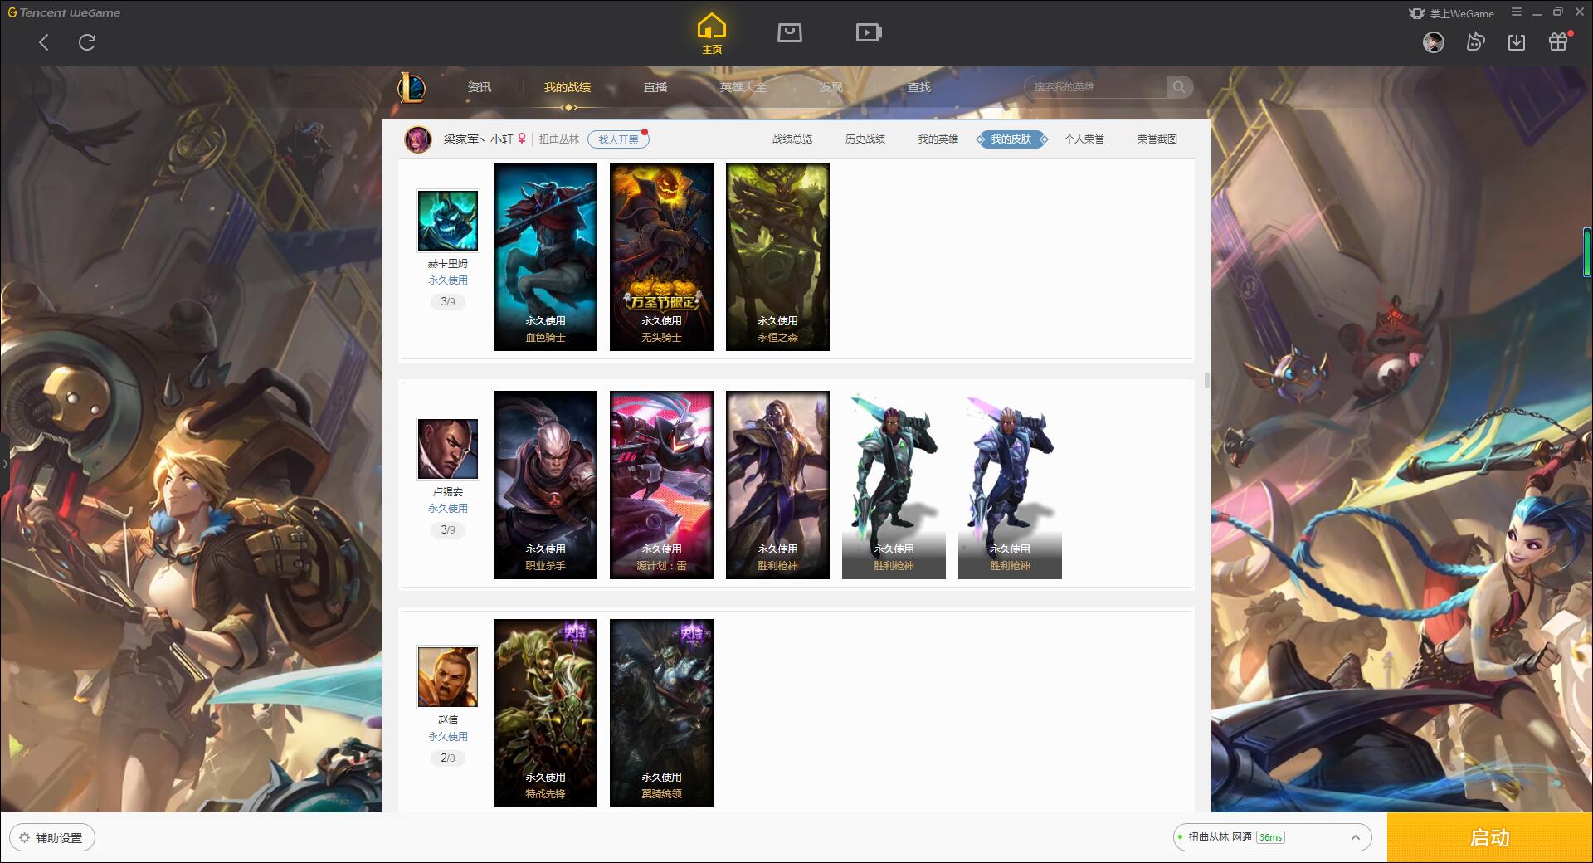Click the 3/9 count under 赫卡里姆

click(x=448, y=301)
